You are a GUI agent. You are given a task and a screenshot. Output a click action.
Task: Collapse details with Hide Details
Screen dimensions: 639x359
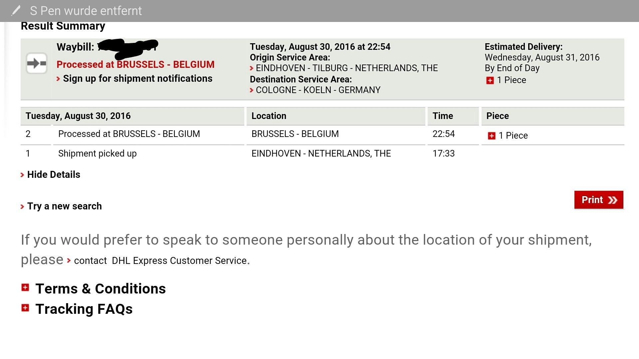(x=54, y=175)
